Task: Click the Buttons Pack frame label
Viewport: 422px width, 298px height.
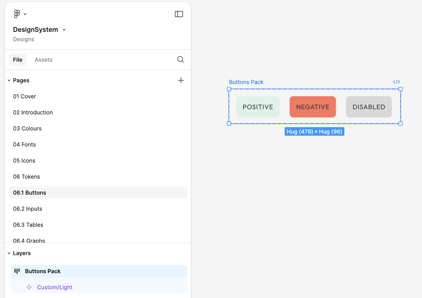Action: coord(246,82)
